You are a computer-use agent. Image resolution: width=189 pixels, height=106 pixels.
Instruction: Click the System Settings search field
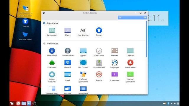click(x=132, y=17)
